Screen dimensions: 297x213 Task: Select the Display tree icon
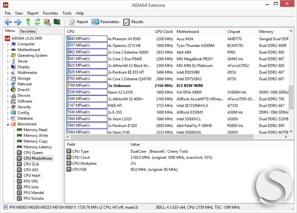click(x=13, y=67)
